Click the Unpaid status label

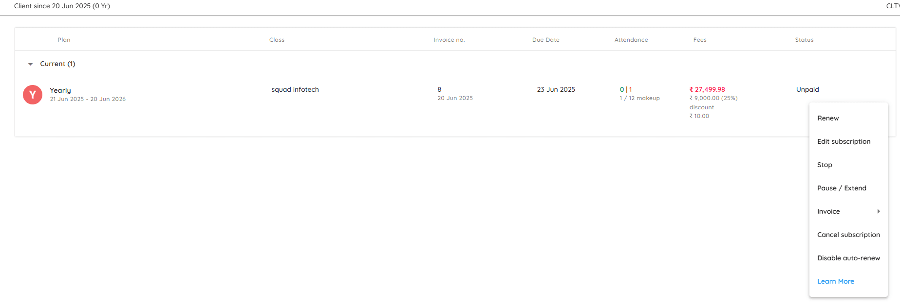coord(807,89)
